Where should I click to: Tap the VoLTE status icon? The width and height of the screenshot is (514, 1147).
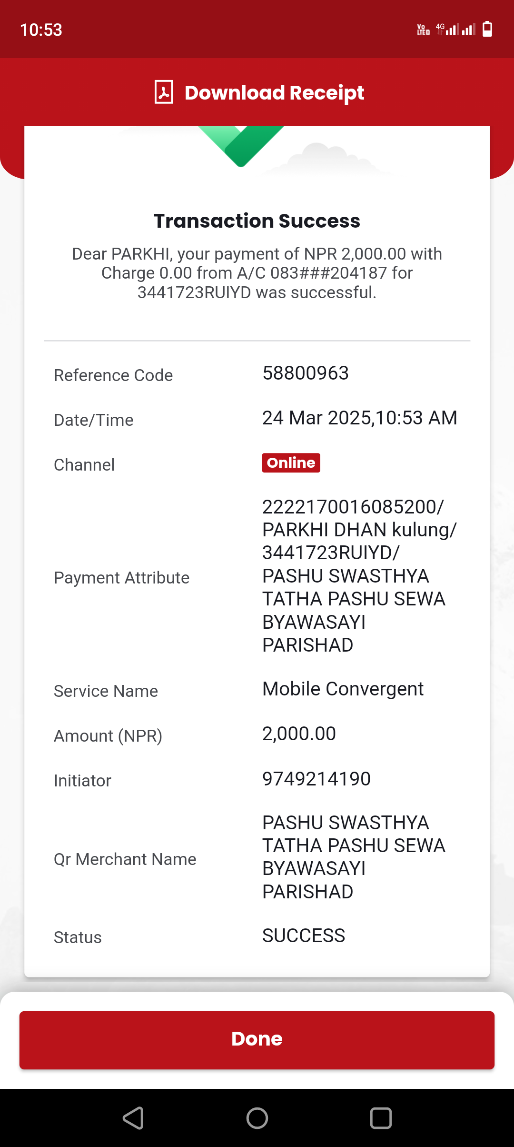point(423,30)
